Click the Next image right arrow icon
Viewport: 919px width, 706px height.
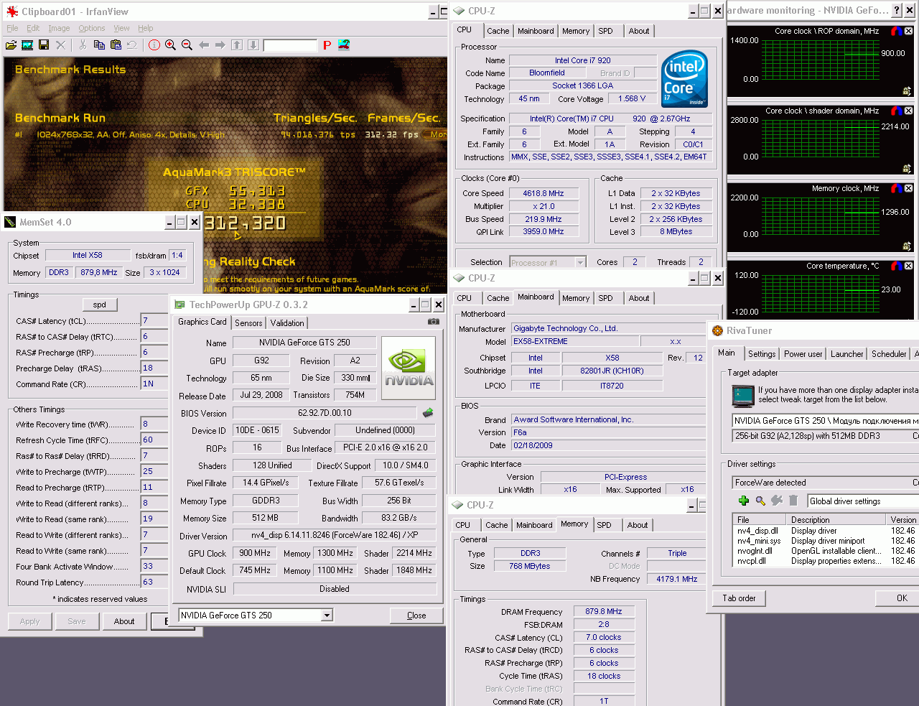click(220, 45)
